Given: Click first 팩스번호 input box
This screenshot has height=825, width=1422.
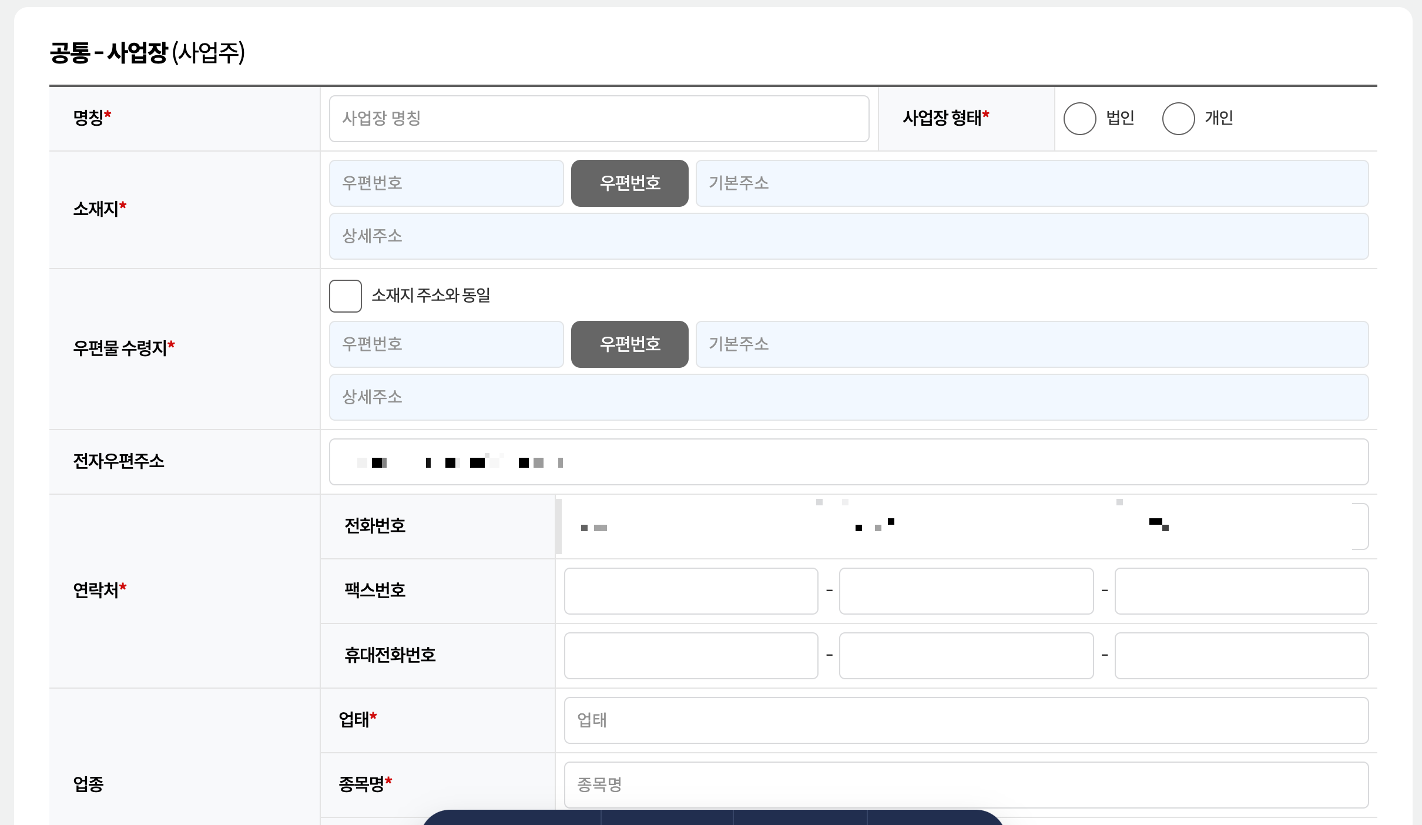Looking at the screenshot, I should coord(690,591).
